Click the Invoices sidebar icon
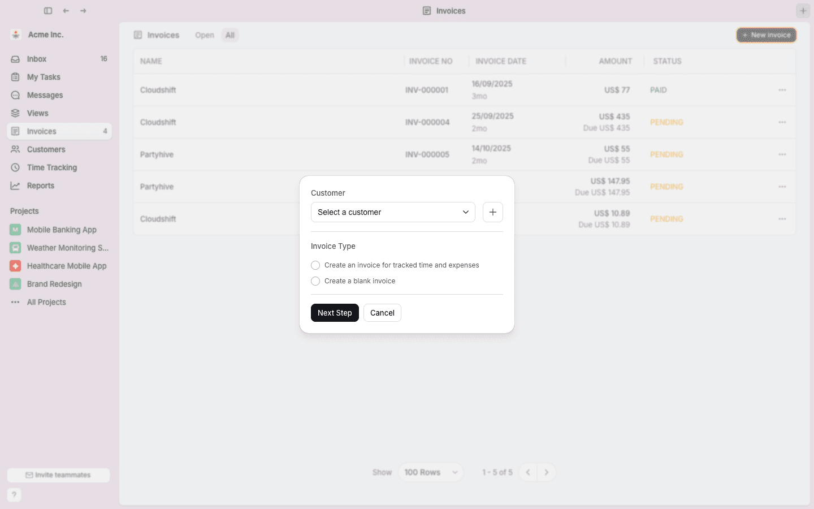Image resolution: width=814 pixels, height=509 pixels. 15,131
